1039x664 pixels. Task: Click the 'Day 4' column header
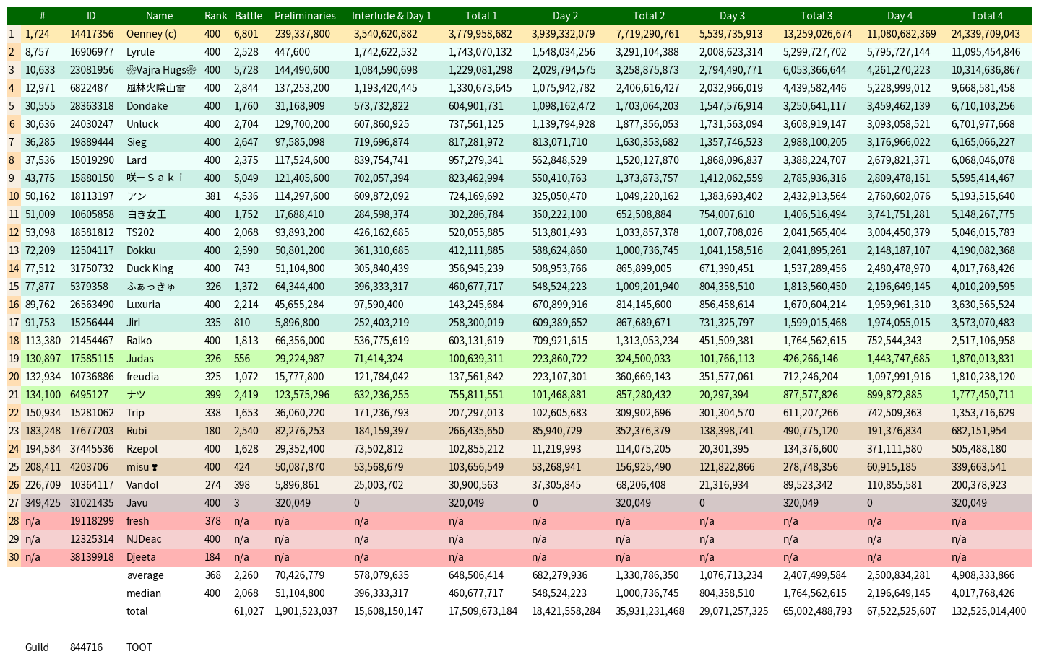coord(900,16)
